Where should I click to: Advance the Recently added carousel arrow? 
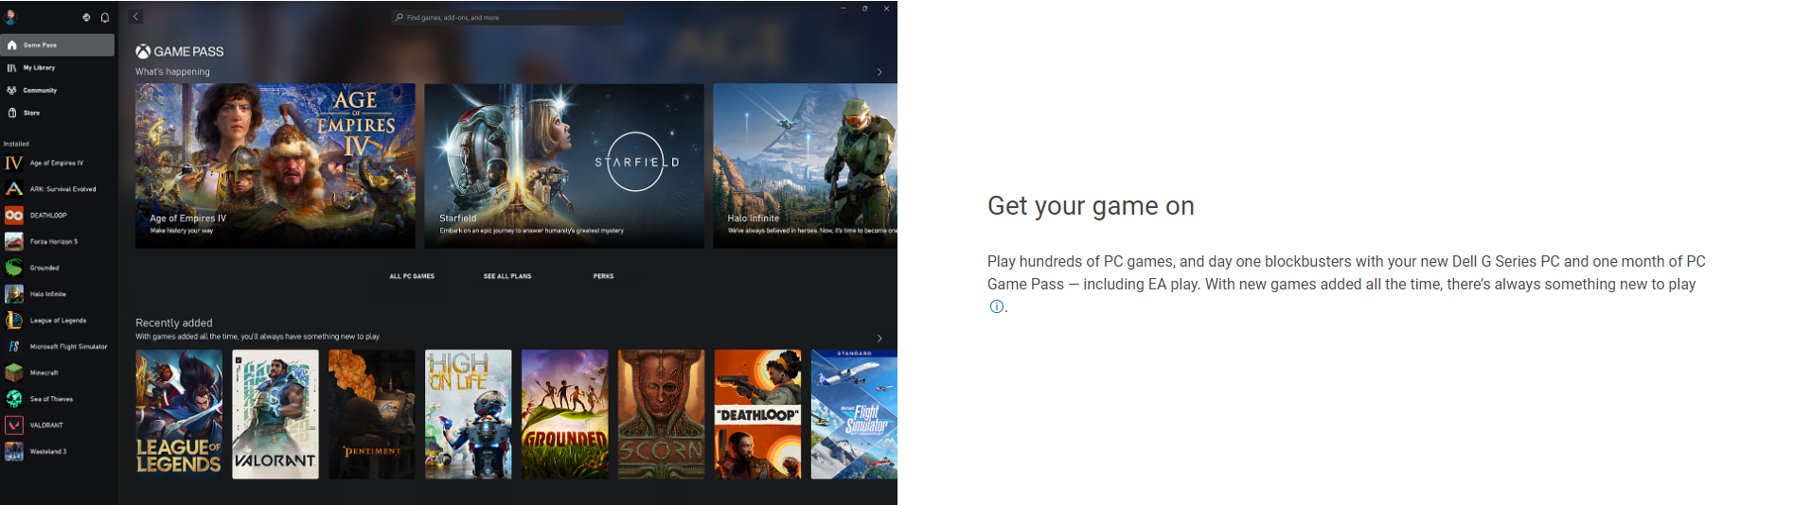pyautogui.click(x=879, y=339)
